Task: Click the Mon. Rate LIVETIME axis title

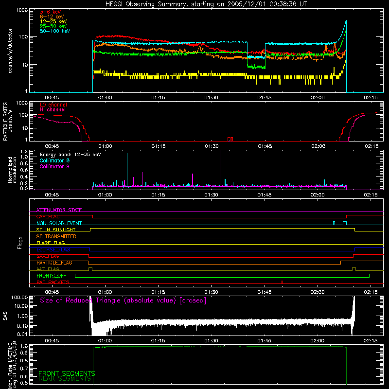Action: [x=12, y=365]
